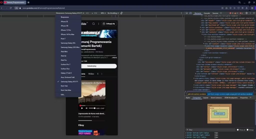Open DevTools settings gear
Image resolution: width=256 pixels, height=139 pixels.
coord(246,13)
